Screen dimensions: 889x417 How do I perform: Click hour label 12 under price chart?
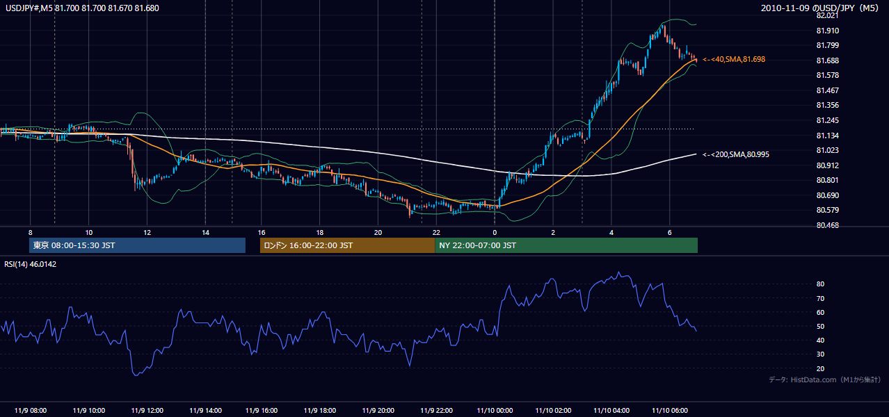tap(147, 232)
